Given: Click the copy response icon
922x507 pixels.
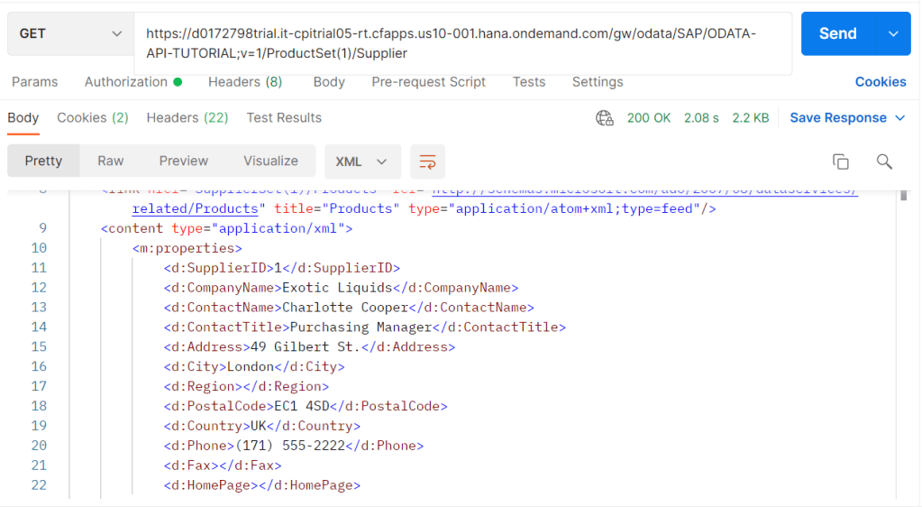Looking at the screenshot, I should tap(840, 161).
